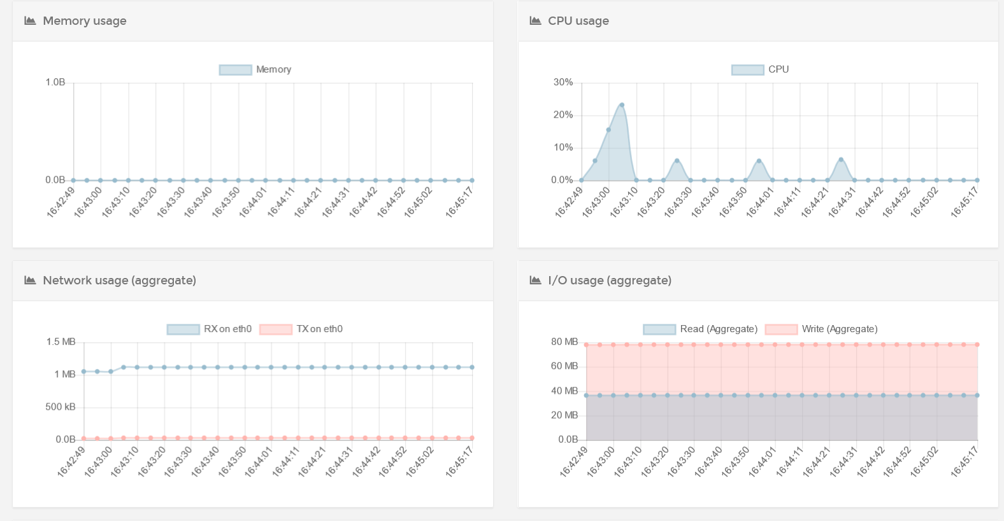Click the CPU usage chart icon
1004x521 pixels.
535,21
